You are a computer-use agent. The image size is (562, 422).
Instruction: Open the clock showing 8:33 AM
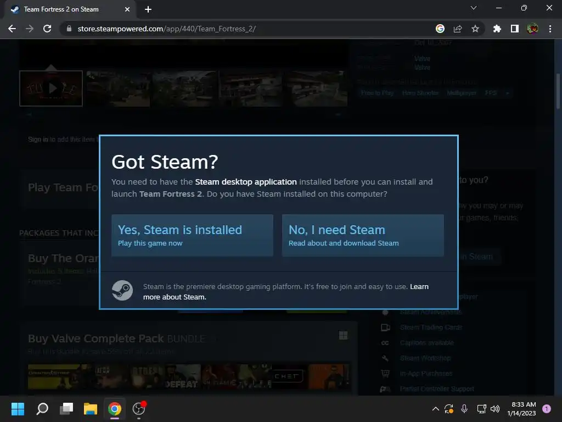coord(521,409)
